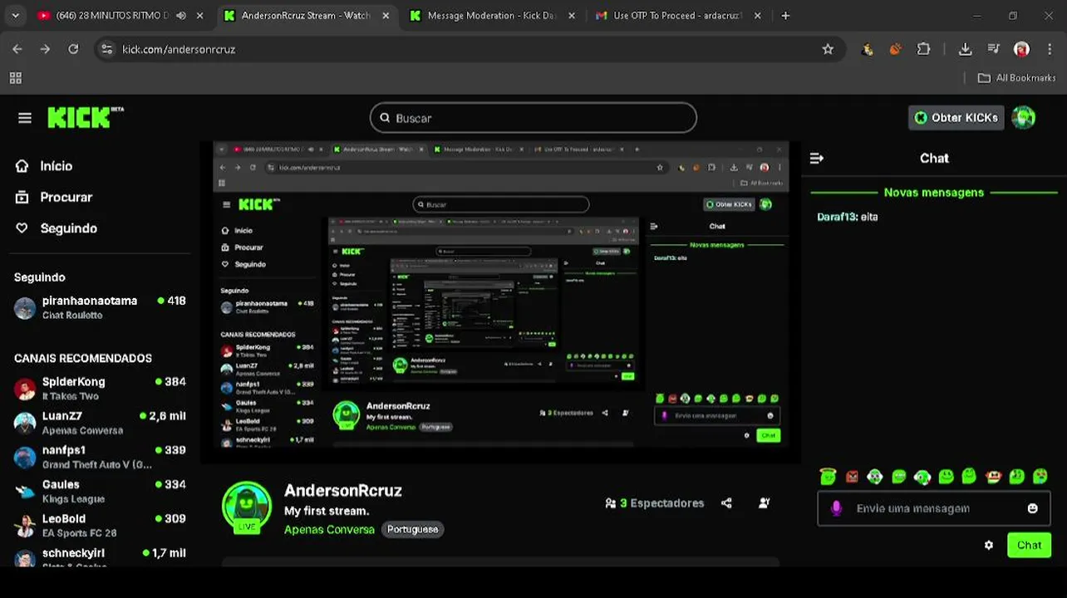Click the purple microphone icon in the chat box
Image resolution: width=1067 pixels, height=598 pixels.
[836, 508]
